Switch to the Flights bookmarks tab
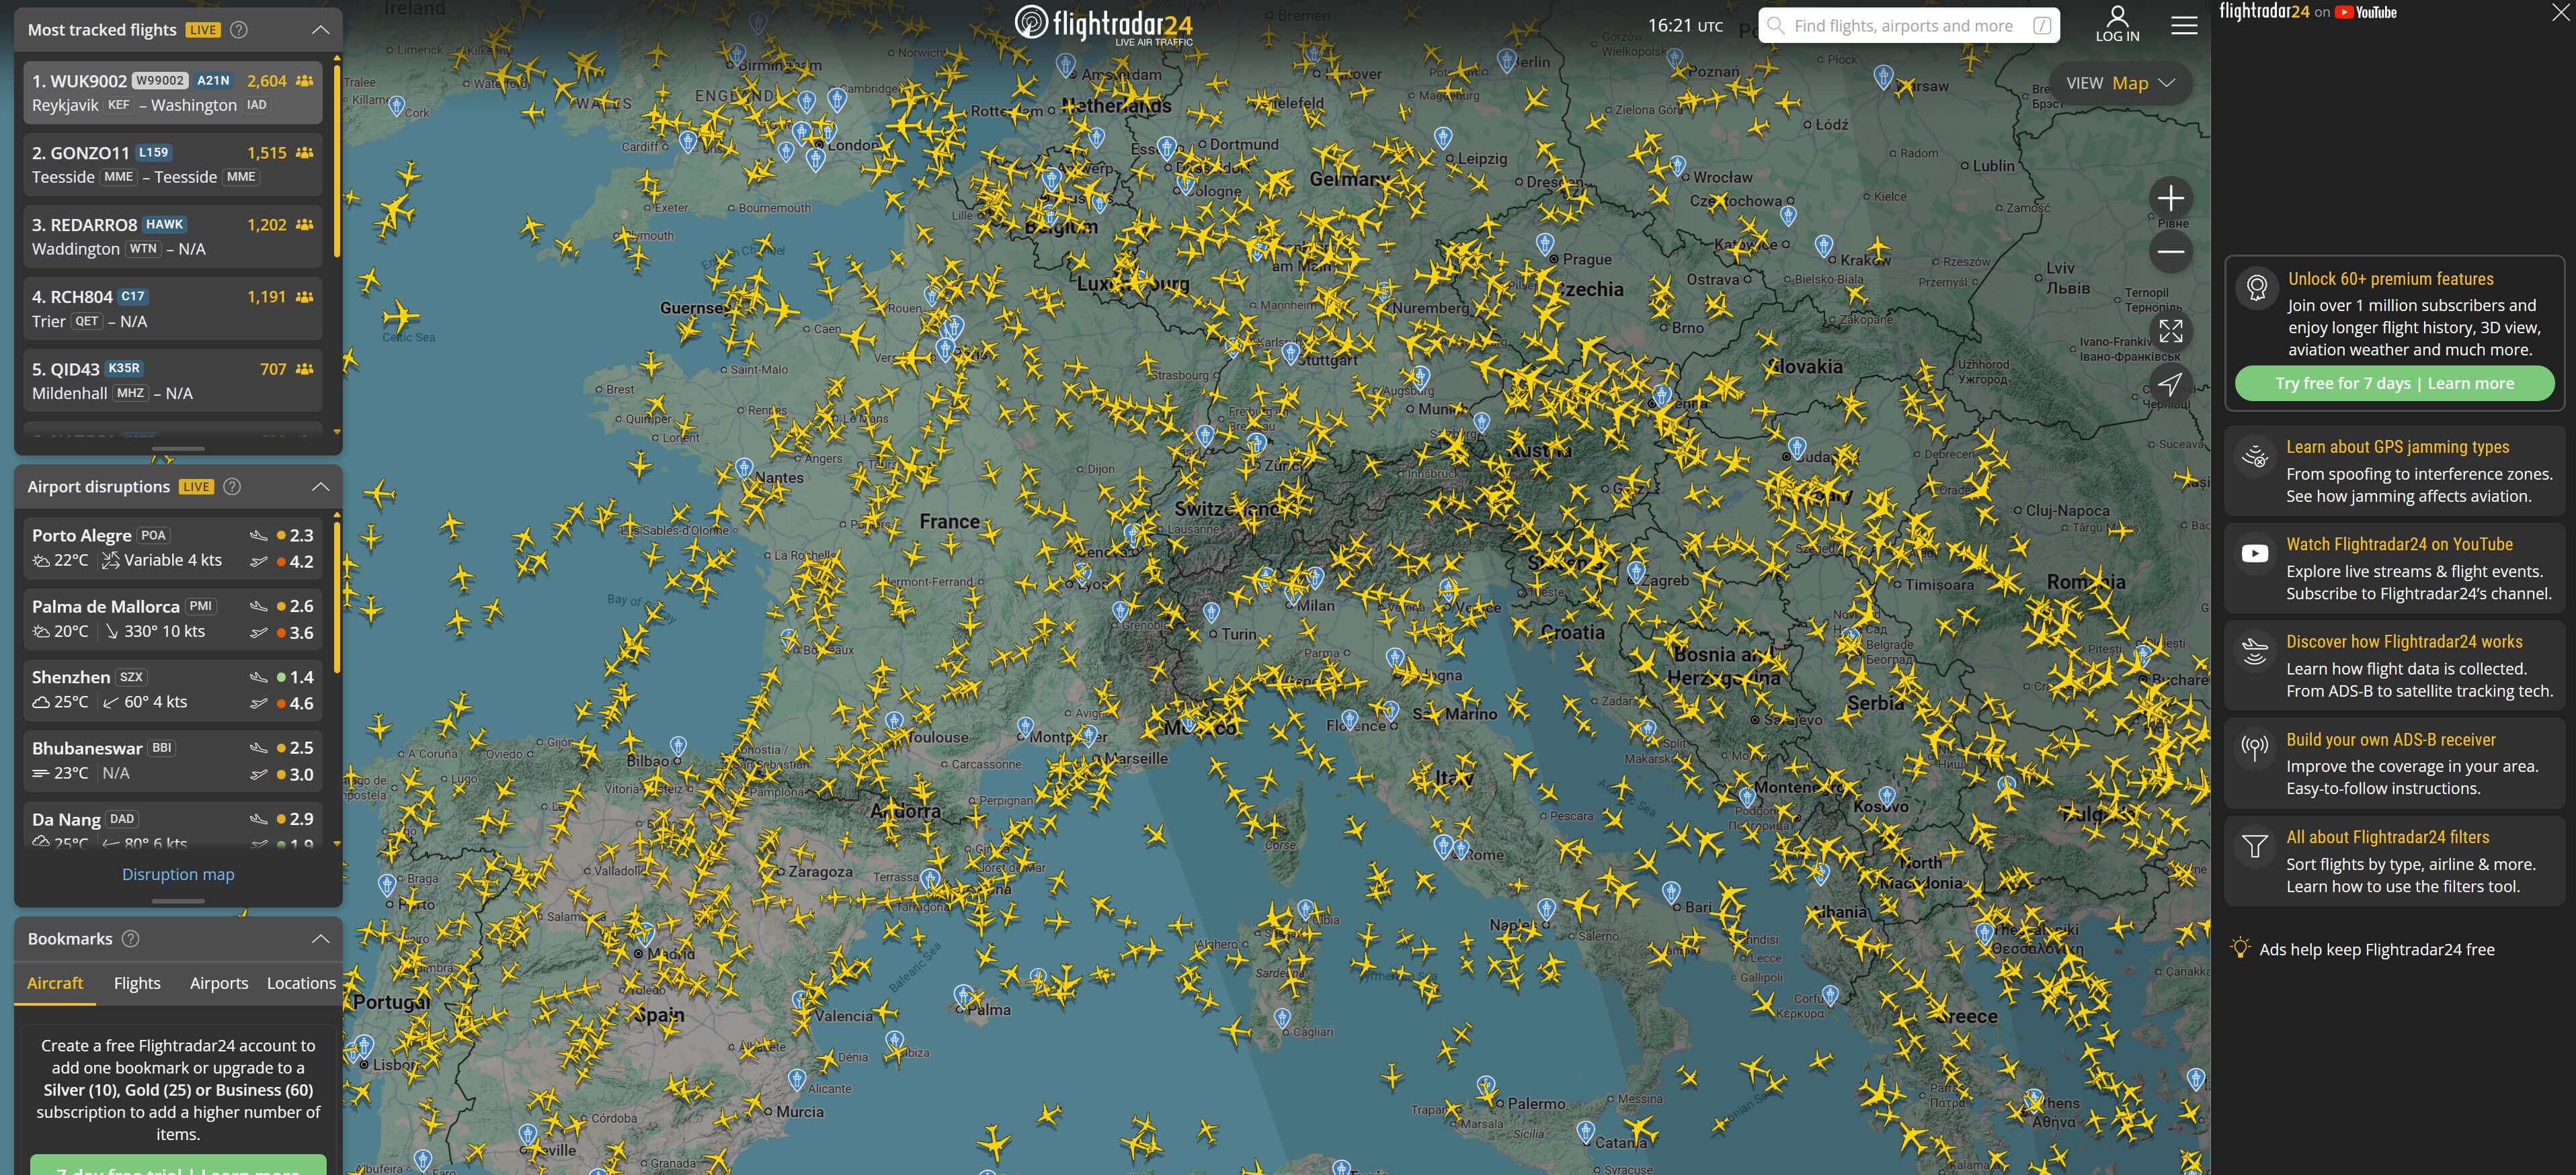 (x=137, y=983)
